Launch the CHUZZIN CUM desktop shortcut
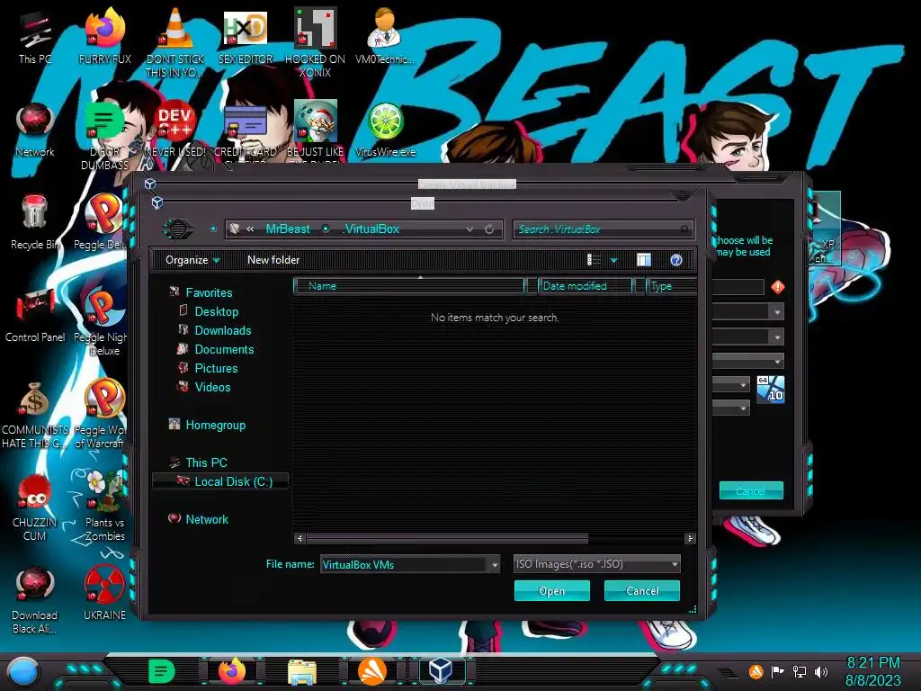 35,507
